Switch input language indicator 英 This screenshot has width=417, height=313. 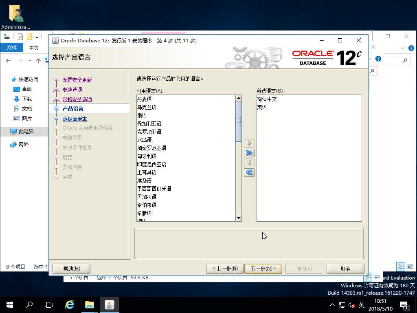361,305
